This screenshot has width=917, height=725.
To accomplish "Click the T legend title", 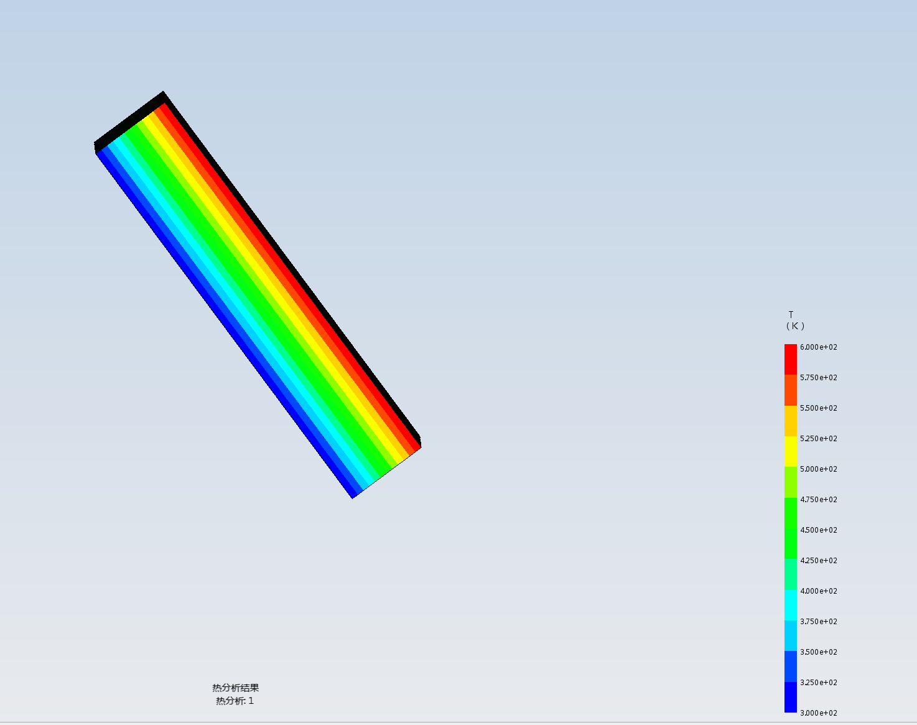I will [x=791, y=315].
